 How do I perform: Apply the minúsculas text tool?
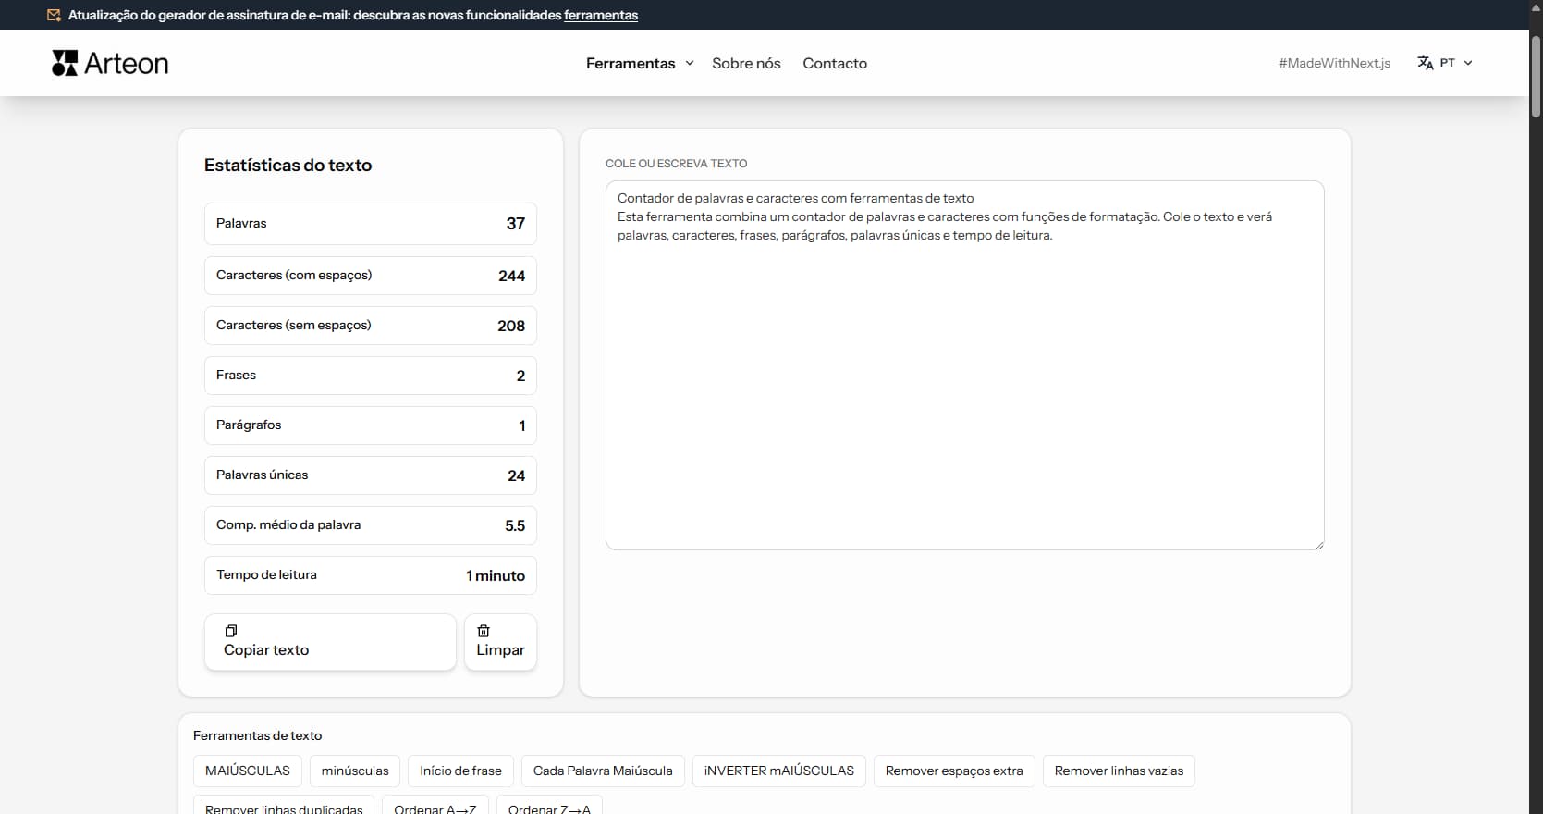[355, 771]
